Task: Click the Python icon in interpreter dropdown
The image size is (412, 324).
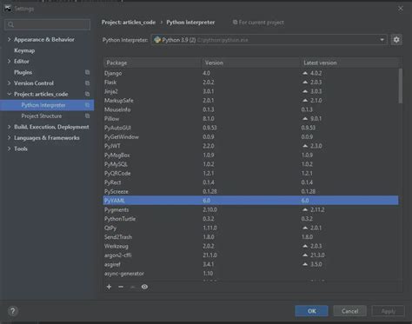Action: 157,40
